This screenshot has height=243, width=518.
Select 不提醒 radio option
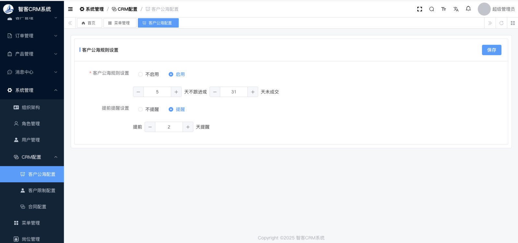(140, 109)
